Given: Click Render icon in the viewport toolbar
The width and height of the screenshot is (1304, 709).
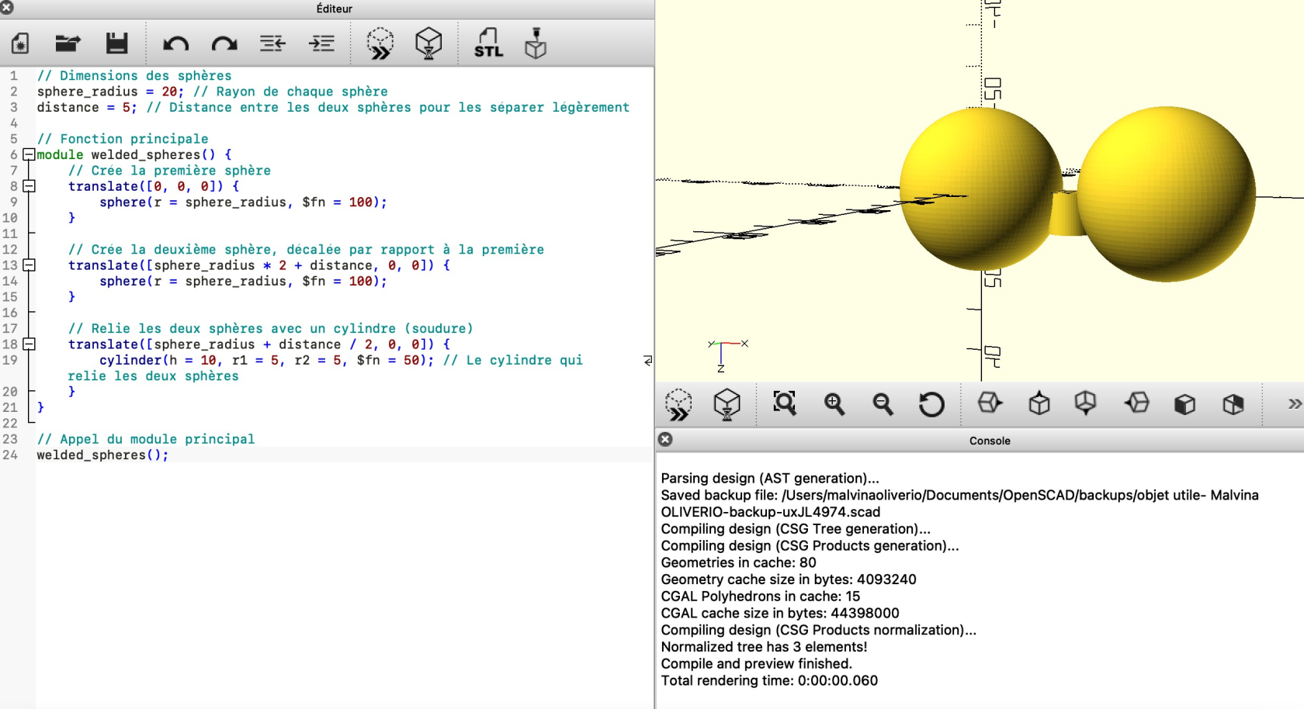Looking at the screenshot, I should click(727, 405).
